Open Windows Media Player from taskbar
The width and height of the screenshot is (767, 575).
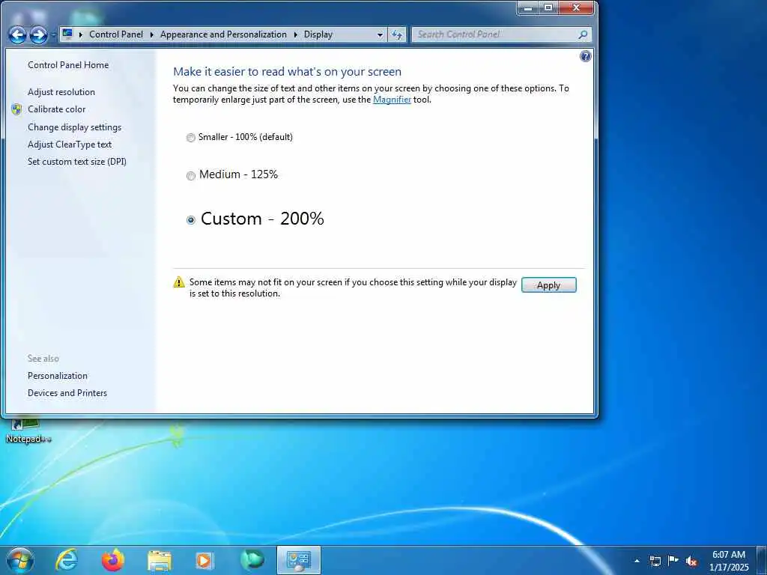[204, 561]
